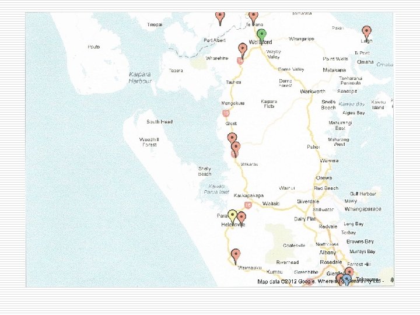Click the Silverdale place name
The height and width of the screenshot is (315, 420).
308,201
